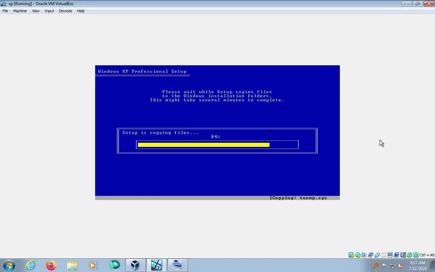Open Windows Media Player from the taskbar

pyautogui.click(x=93, y=265)
